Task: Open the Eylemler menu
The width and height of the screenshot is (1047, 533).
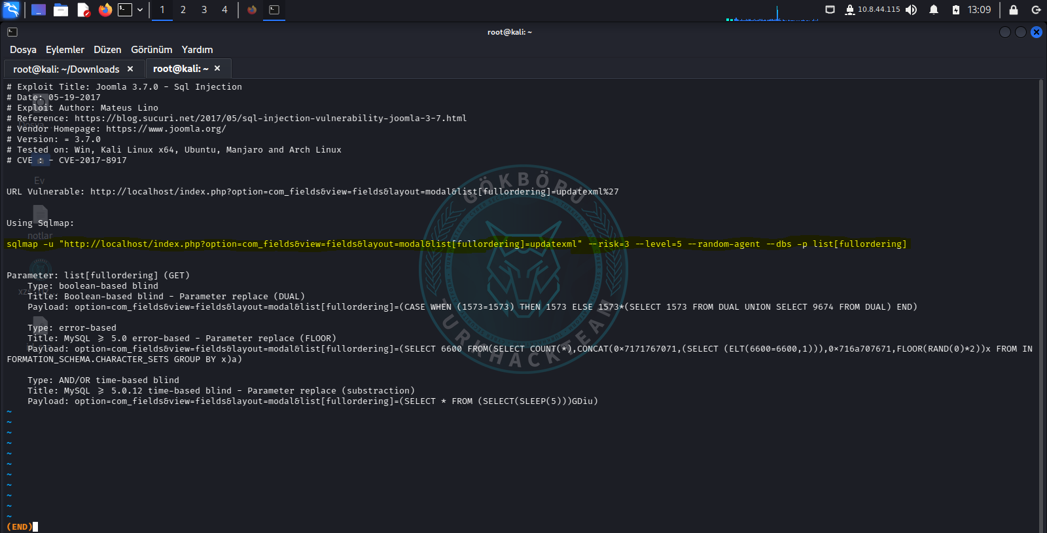Action: (x=65, y=50)
